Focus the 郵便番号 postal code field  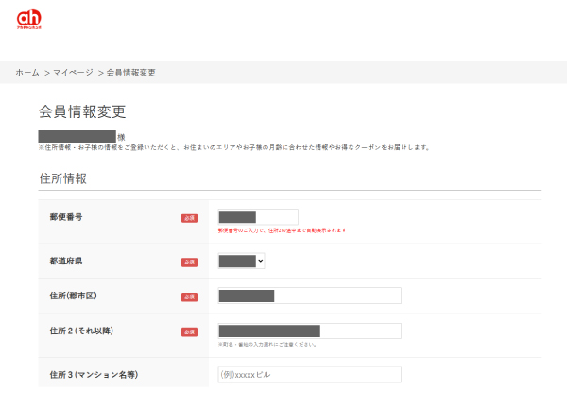[x=258, y=217]
